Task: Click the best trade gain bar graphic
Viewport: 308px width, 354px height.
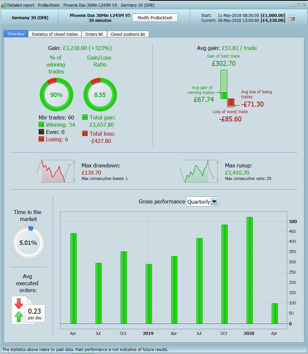Action: (224, 84)
